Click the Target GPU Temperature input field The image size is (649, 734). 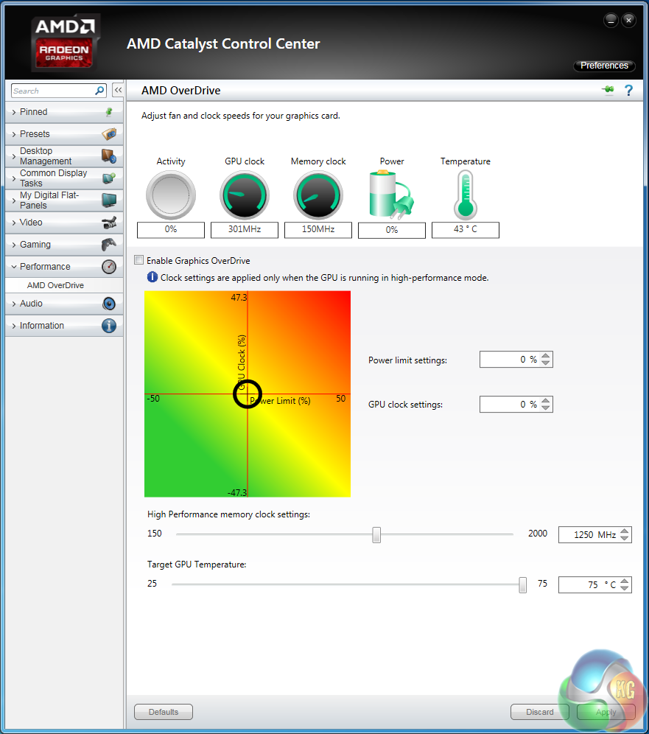pyautogui.click(x=588, y=584)
